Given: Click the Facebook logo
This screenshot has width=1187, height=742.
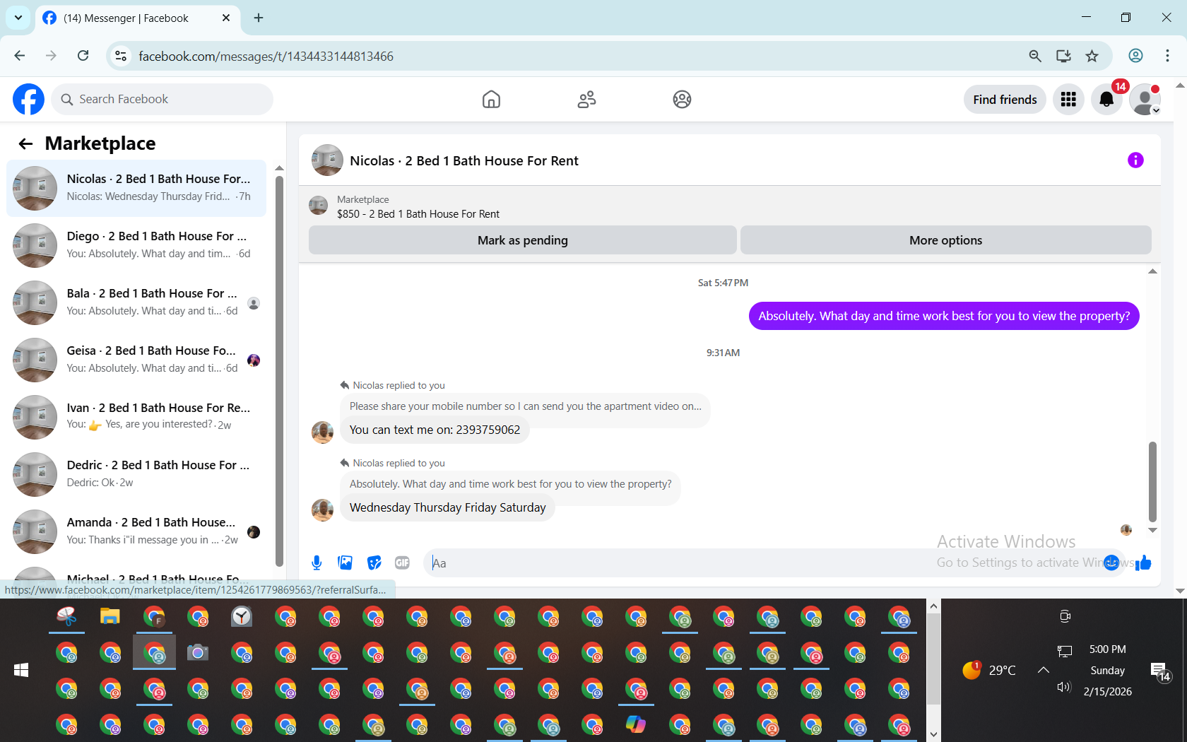Looking at the screenshot, I should coord(28,100).
